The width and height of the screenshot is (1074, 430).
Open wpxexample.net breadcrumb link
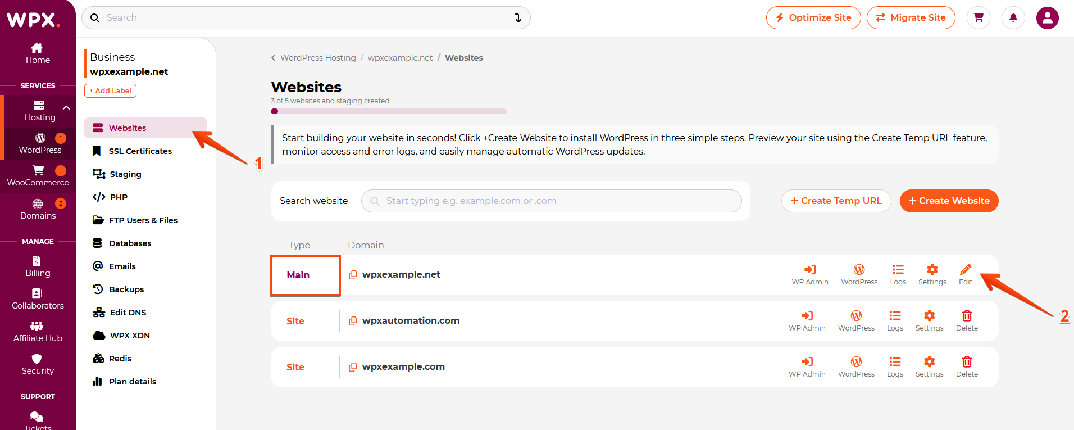(400, 58)
